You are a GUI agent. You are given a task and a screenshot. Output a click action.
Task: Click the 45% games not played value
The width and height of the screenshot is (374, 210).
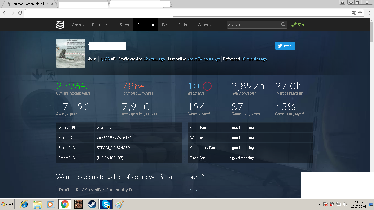coord(285,107)
